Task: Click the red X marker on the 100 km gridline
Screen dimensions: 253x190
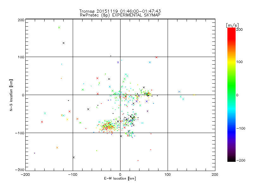Action: click(156, 57)
